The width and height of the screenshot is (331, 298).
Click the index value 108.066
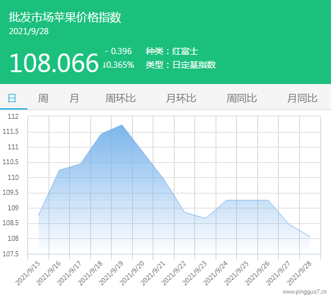click(54, 63)
